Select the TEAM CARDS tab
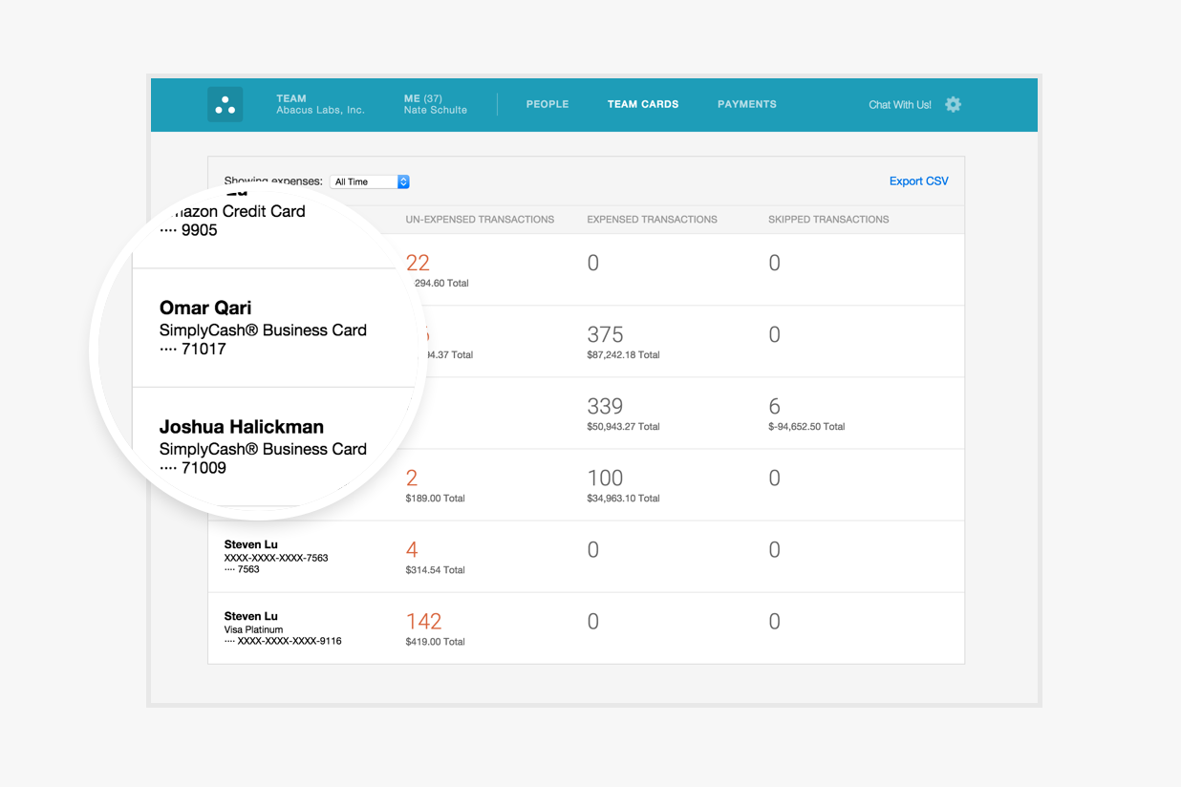This screenshot has width=1181, height=787. [x=643, y=104]
